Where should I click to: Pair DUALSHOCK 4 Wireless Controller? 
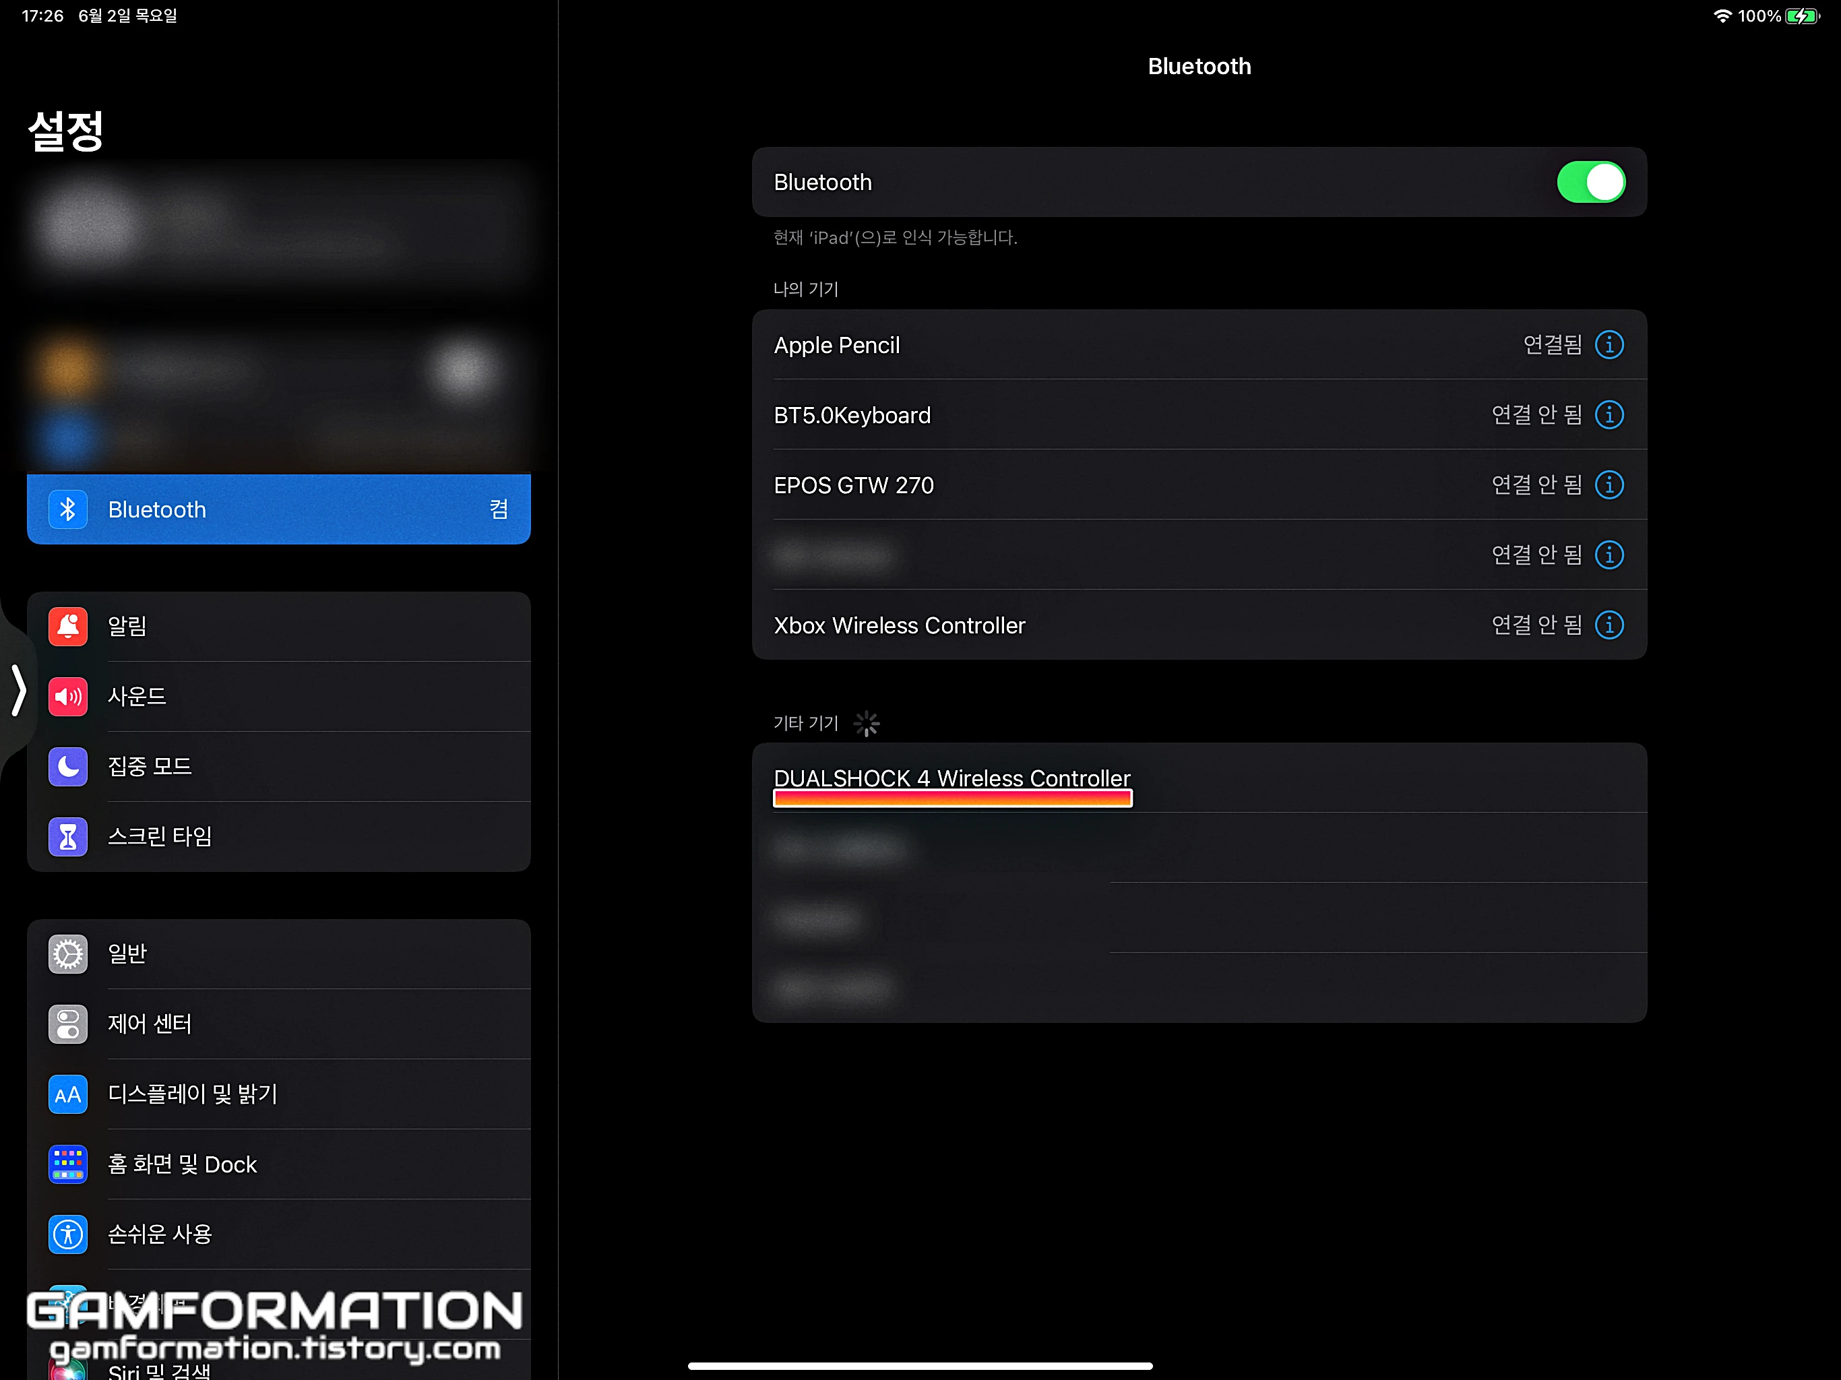(x=952, y=778)
